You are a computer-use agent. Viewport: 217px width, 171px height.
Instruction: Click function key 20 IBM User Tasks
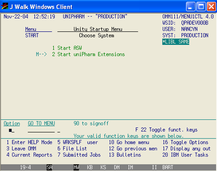coord(186,155)
